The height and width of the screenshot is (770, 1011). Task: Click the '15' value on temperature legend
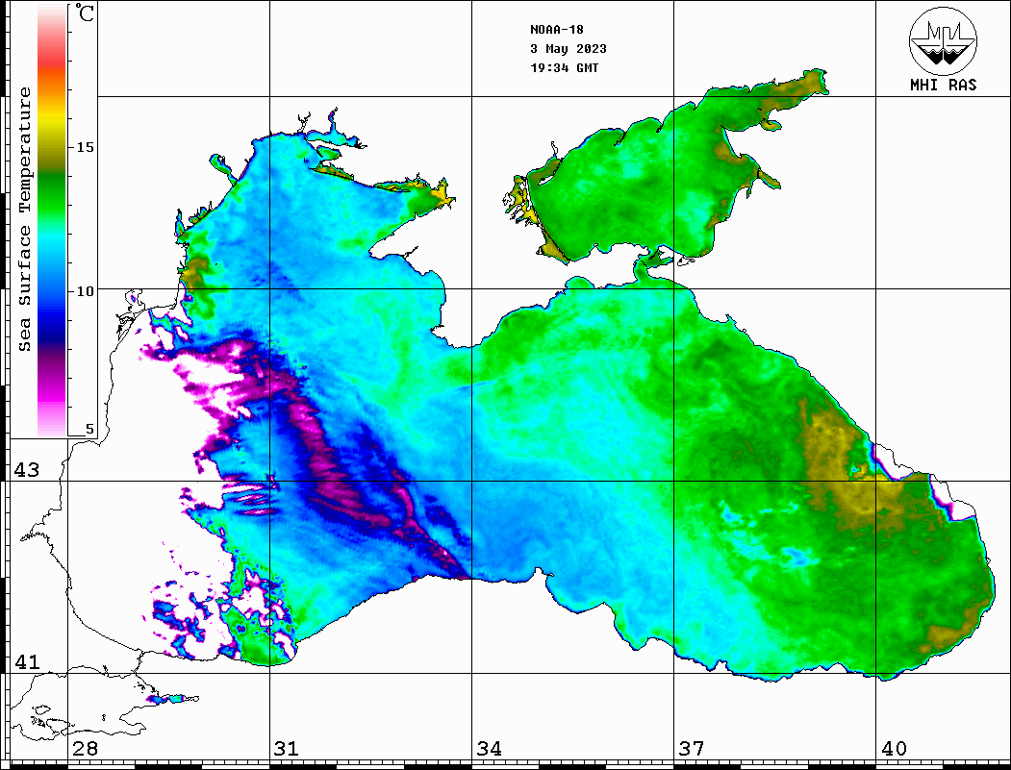pos(85,147)
